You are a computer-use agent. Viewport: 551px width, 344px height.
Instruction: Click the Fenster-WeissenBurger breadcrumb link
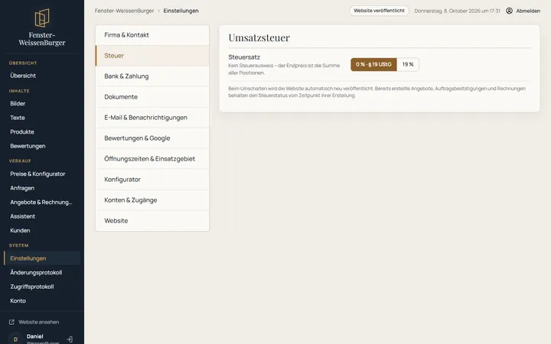(x=124, y=11)
